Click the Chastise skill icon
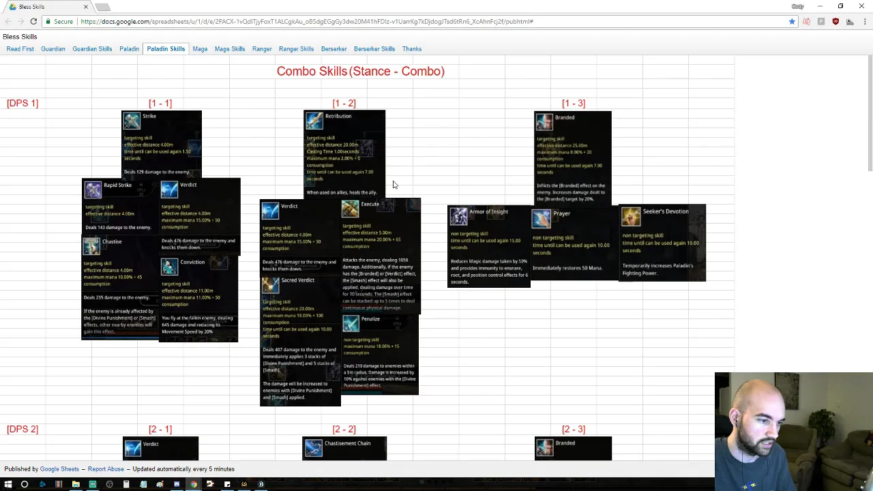 [x=91, y=245]
